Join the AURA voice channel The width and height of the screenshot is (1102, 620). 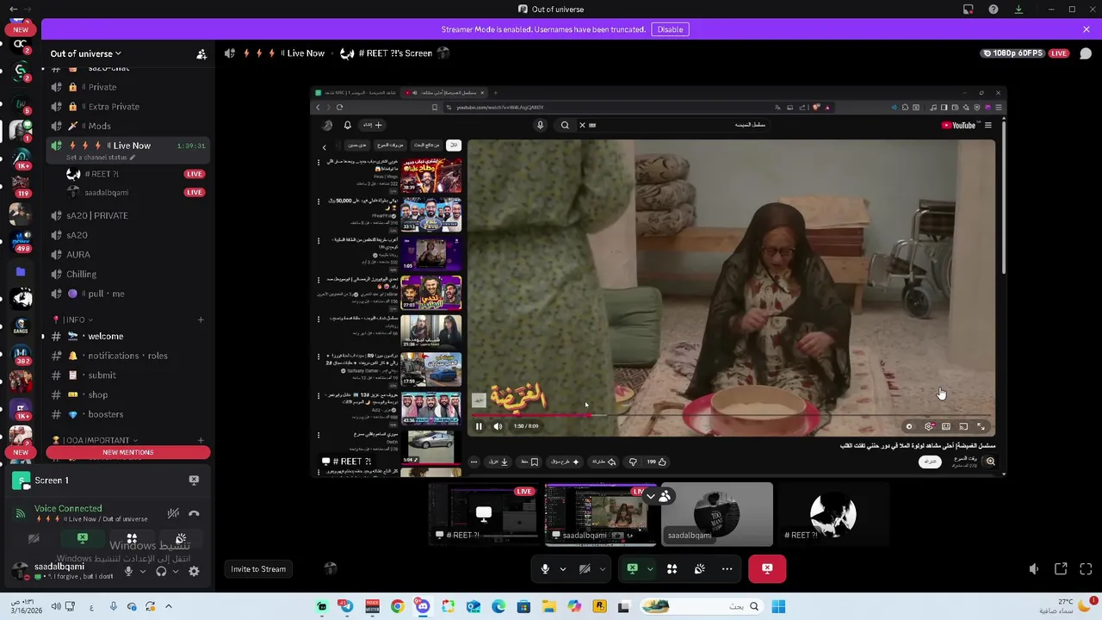coord(129,255)
